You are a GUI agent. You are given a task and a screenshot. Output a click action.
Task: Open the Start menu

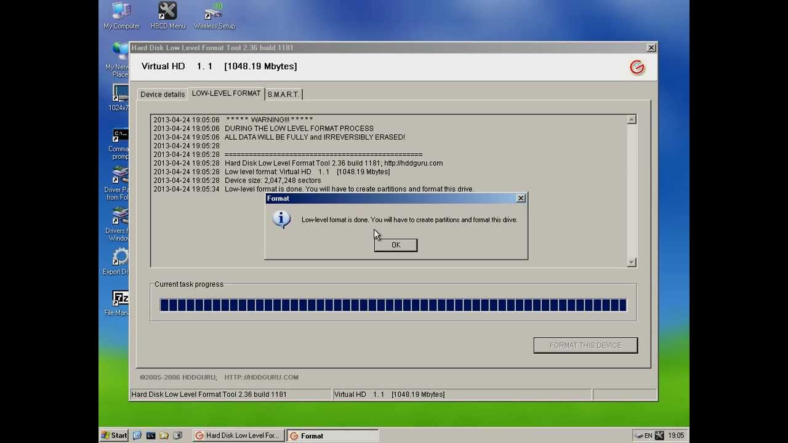[115, 436]
